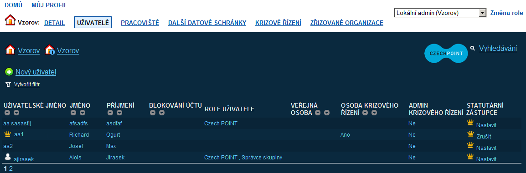Click the person icon before ajirasek
Image resolution: width=526 pixels, height=173 pixels.
coord(8,157)
